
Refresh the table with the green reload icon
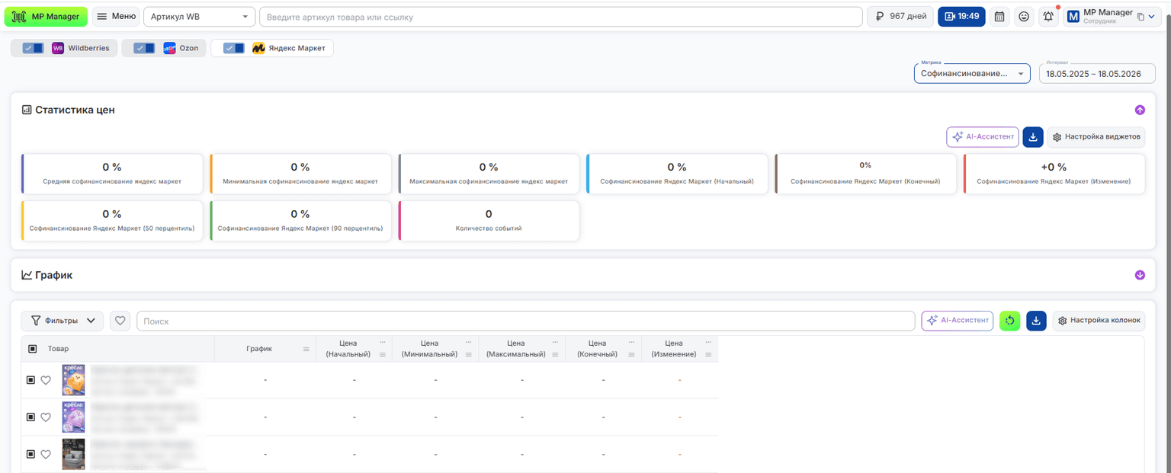pos(1009,321)
